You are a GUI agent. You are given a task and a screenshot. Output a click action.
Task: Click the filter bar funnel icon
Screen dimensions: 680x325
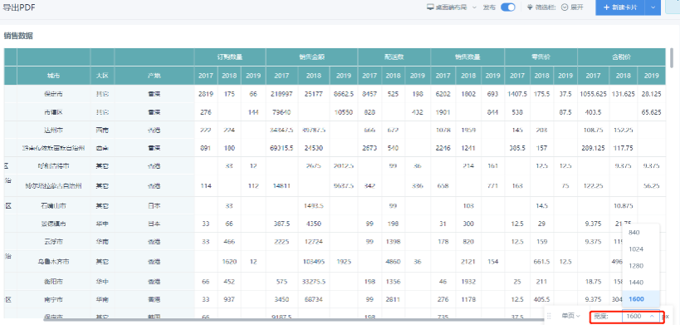click(530, 7)
